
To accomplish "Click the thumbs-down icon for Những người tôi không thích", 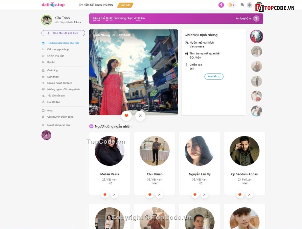I will coord(43,89).
